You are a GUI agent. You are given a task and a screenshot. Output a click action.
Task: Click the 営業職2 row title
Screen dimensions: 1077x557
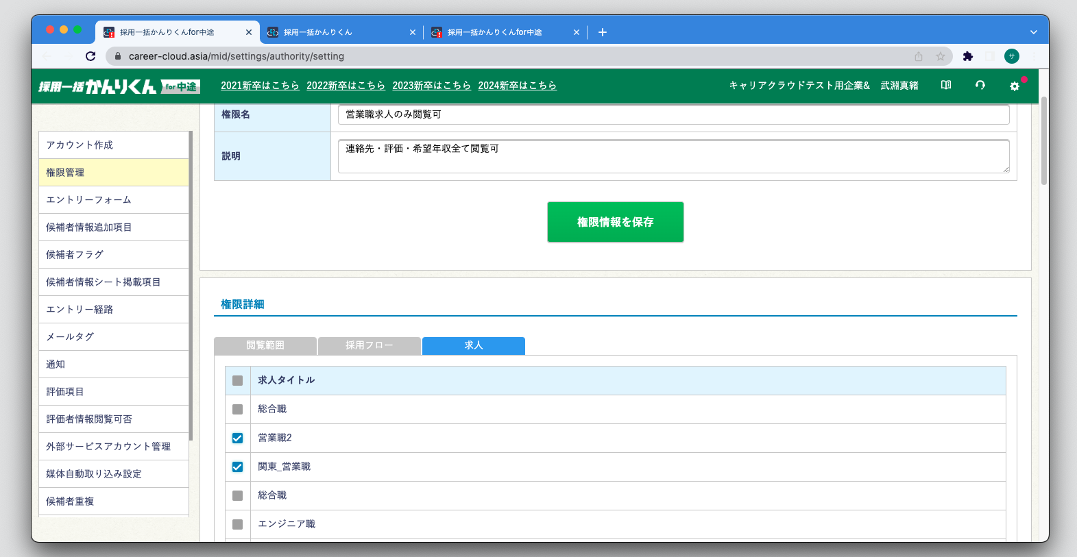click(x=275, y=438)
